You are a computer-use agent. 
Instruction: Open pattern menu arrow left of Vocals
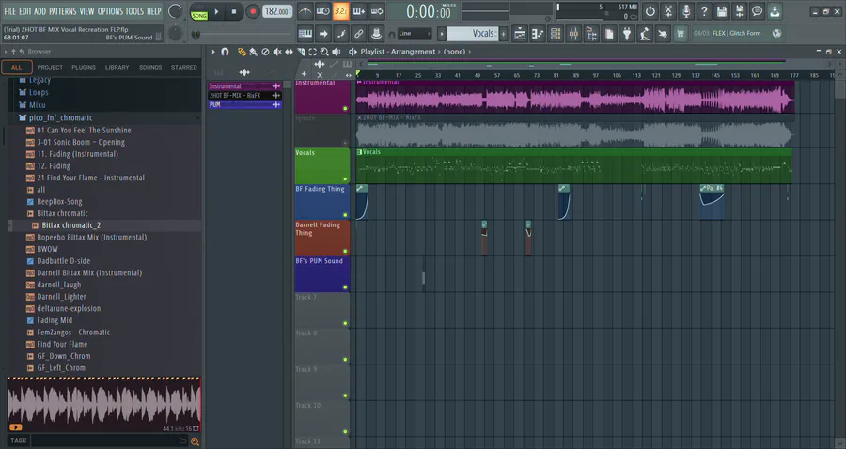coord(442,34)
